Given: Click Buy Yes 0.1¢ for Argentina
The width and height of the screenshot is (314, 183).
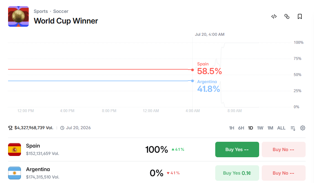Looking at the screenshot, I should [x=237, y=173].
